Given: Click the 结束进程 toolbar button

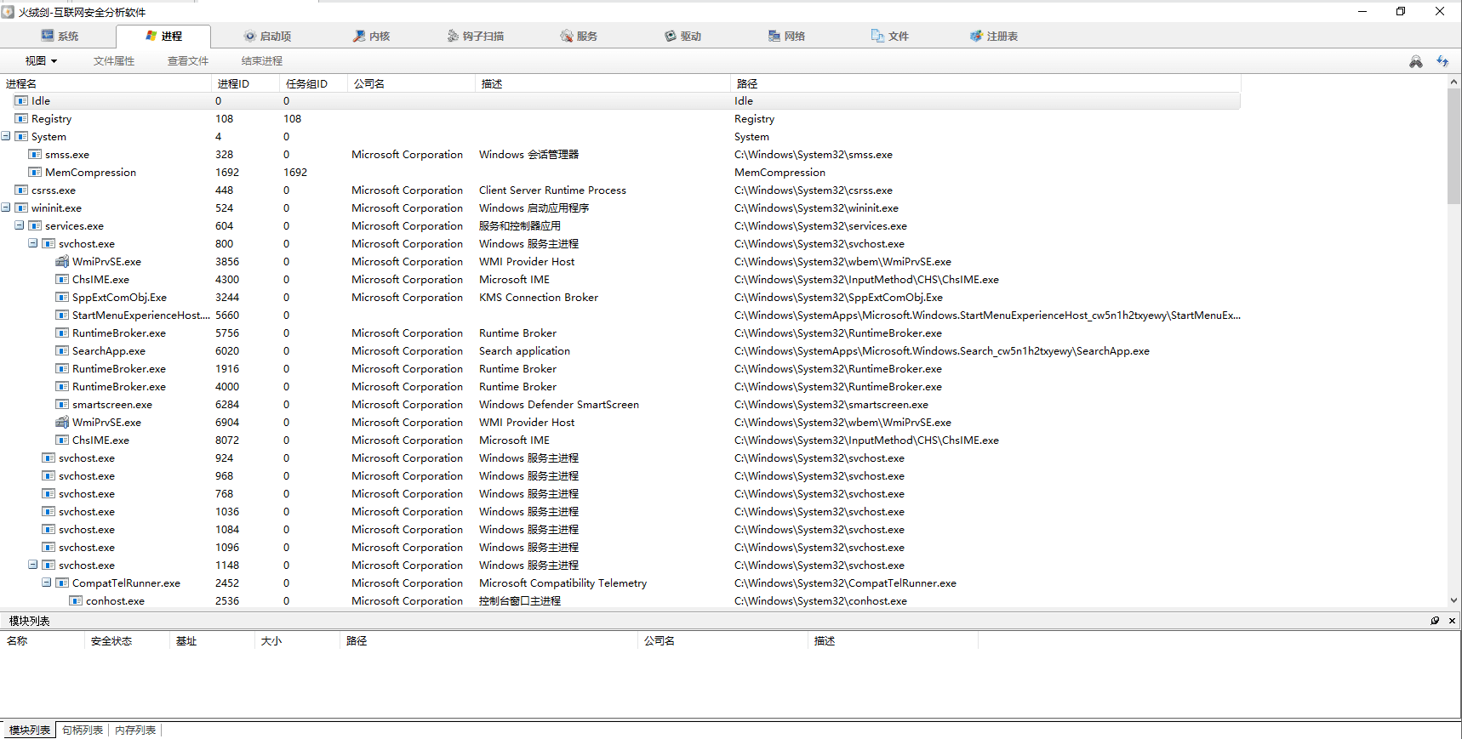Looking at the screenshot, I should pos(262,61).
